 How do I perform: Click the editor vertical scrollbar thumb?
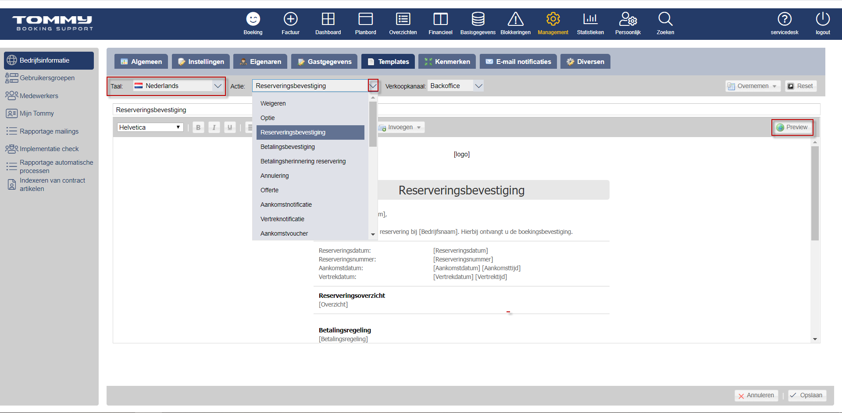815,194
